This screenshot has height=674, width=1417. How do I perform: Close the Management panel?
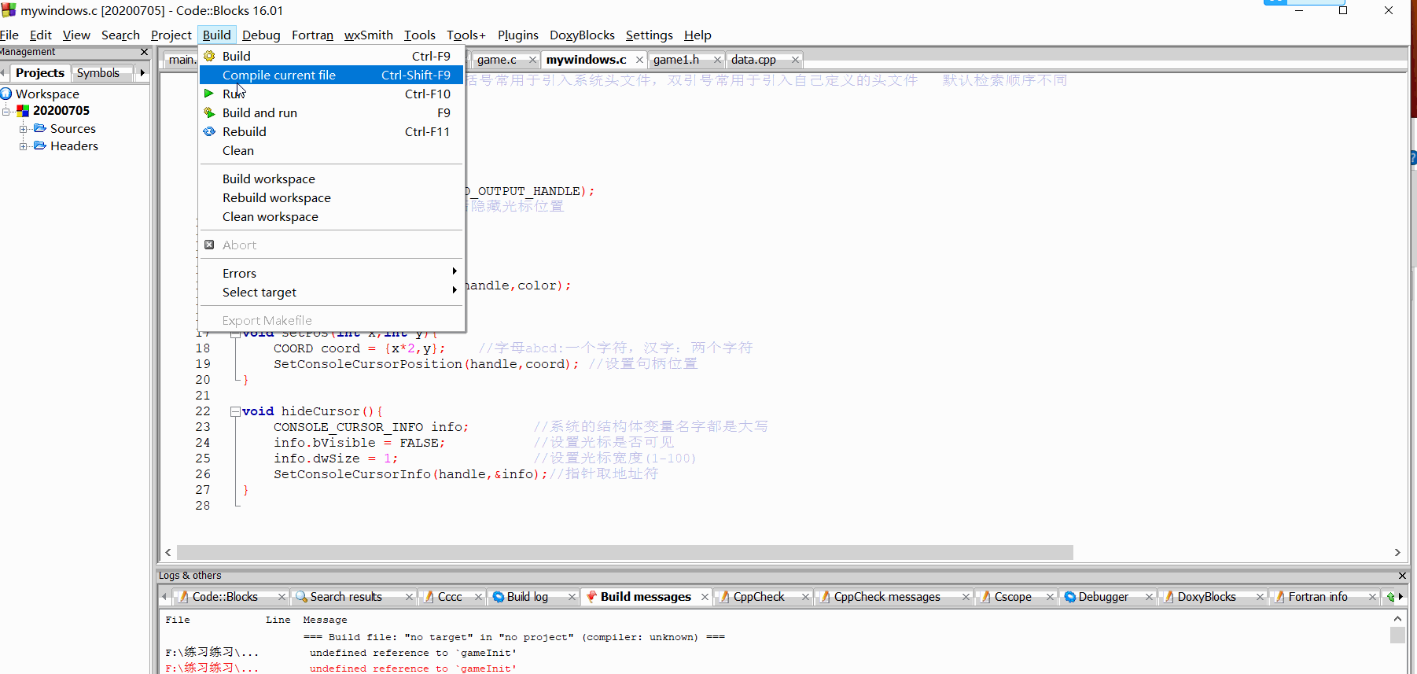coord(144,52)
